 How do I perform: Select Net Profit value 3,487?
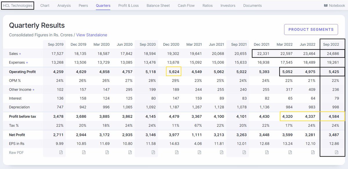pyautogui.click(x=333, y=135)
